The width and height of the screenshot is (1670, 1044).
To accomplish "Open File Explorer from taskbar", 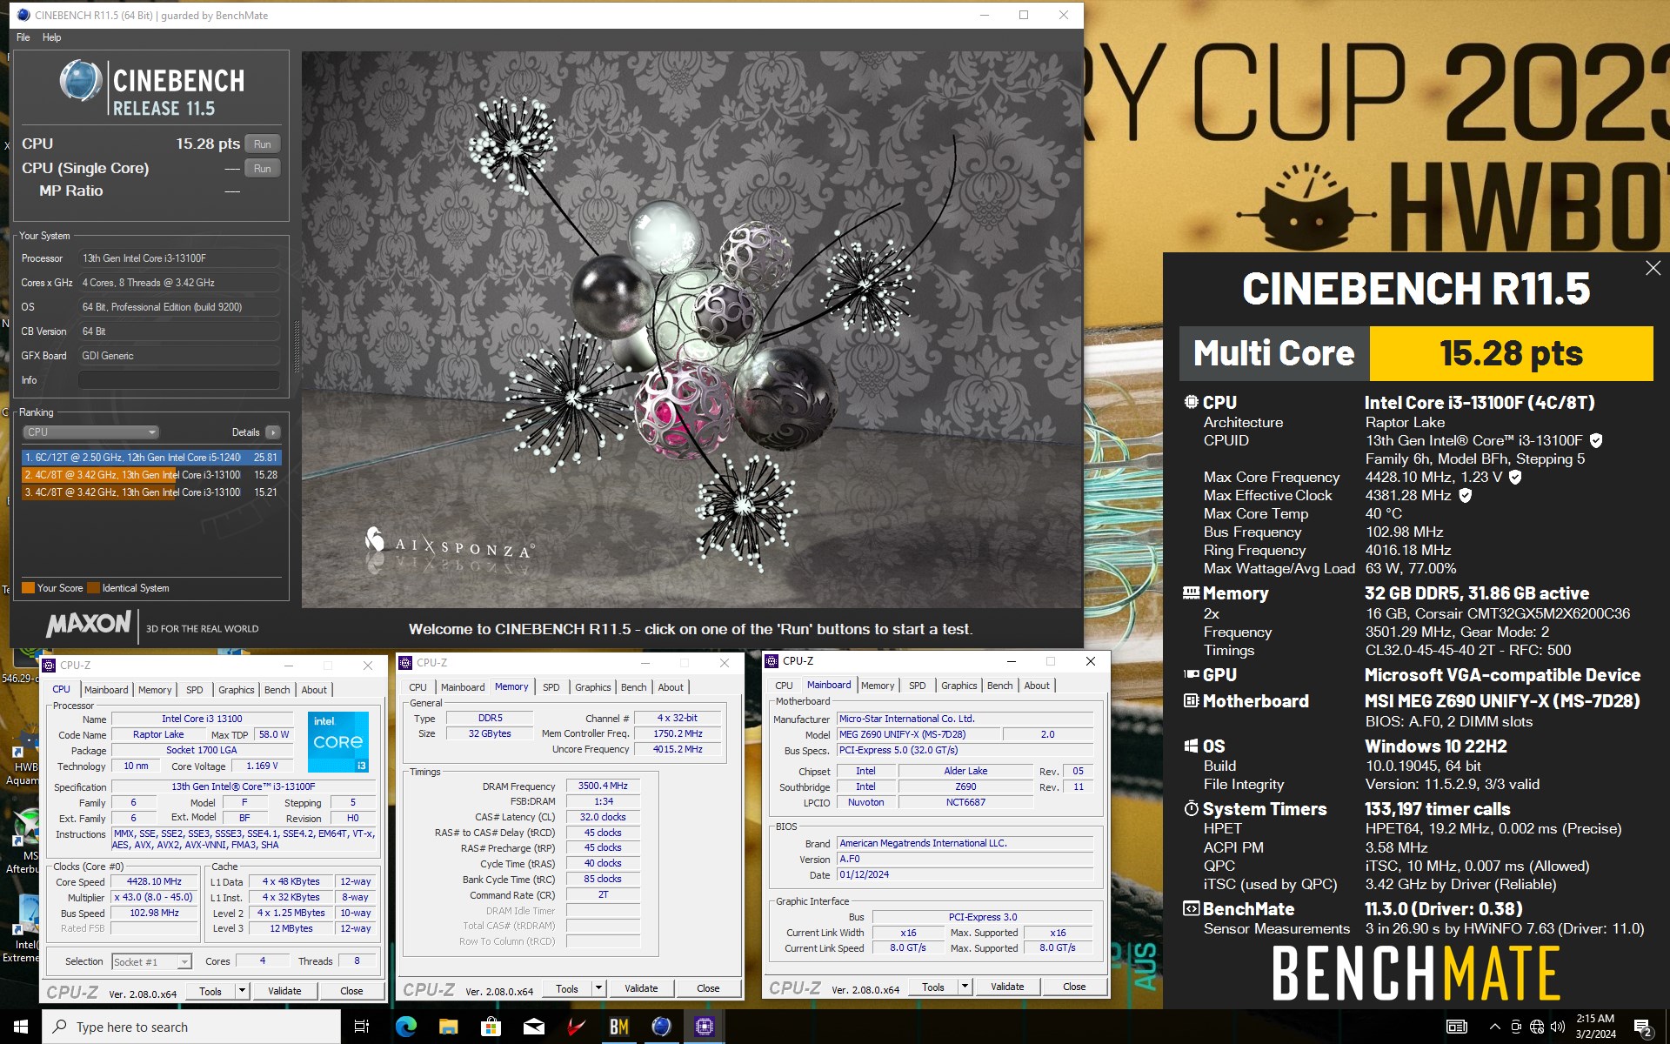I will 448,1027.
